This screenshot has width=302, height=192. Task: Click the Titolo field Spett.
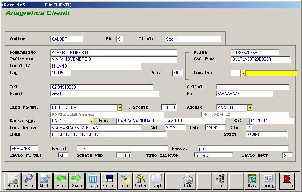[x=193, y=39]
